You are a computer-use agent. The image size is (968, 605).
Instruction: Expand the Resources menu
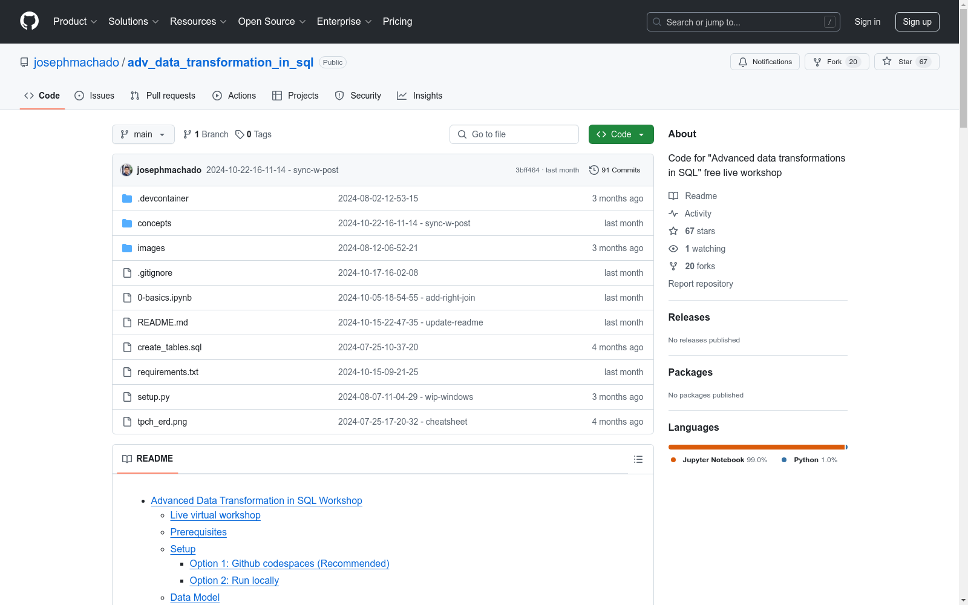pyautogui.click(x=198, y=21)
